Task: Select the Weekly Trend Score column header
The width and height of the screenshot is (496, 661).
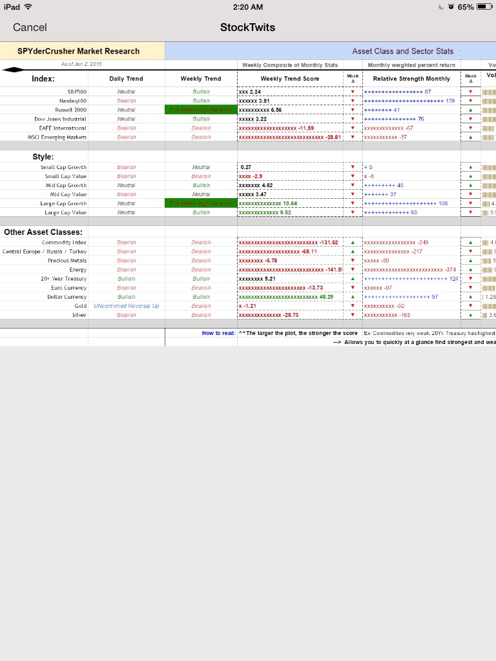Action: click(x=290, y=78)
